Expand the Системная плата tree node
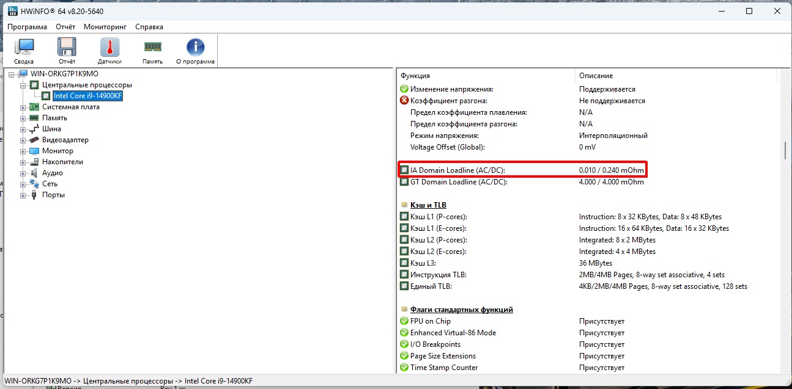The image size is (792, 389). point(23,107)
